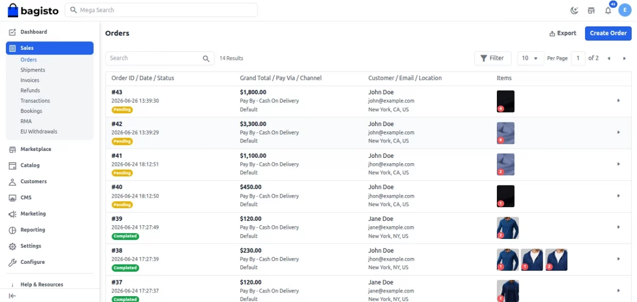637x302 pixels.
Task: Expand order #43 row arrow
Action: 618,101
